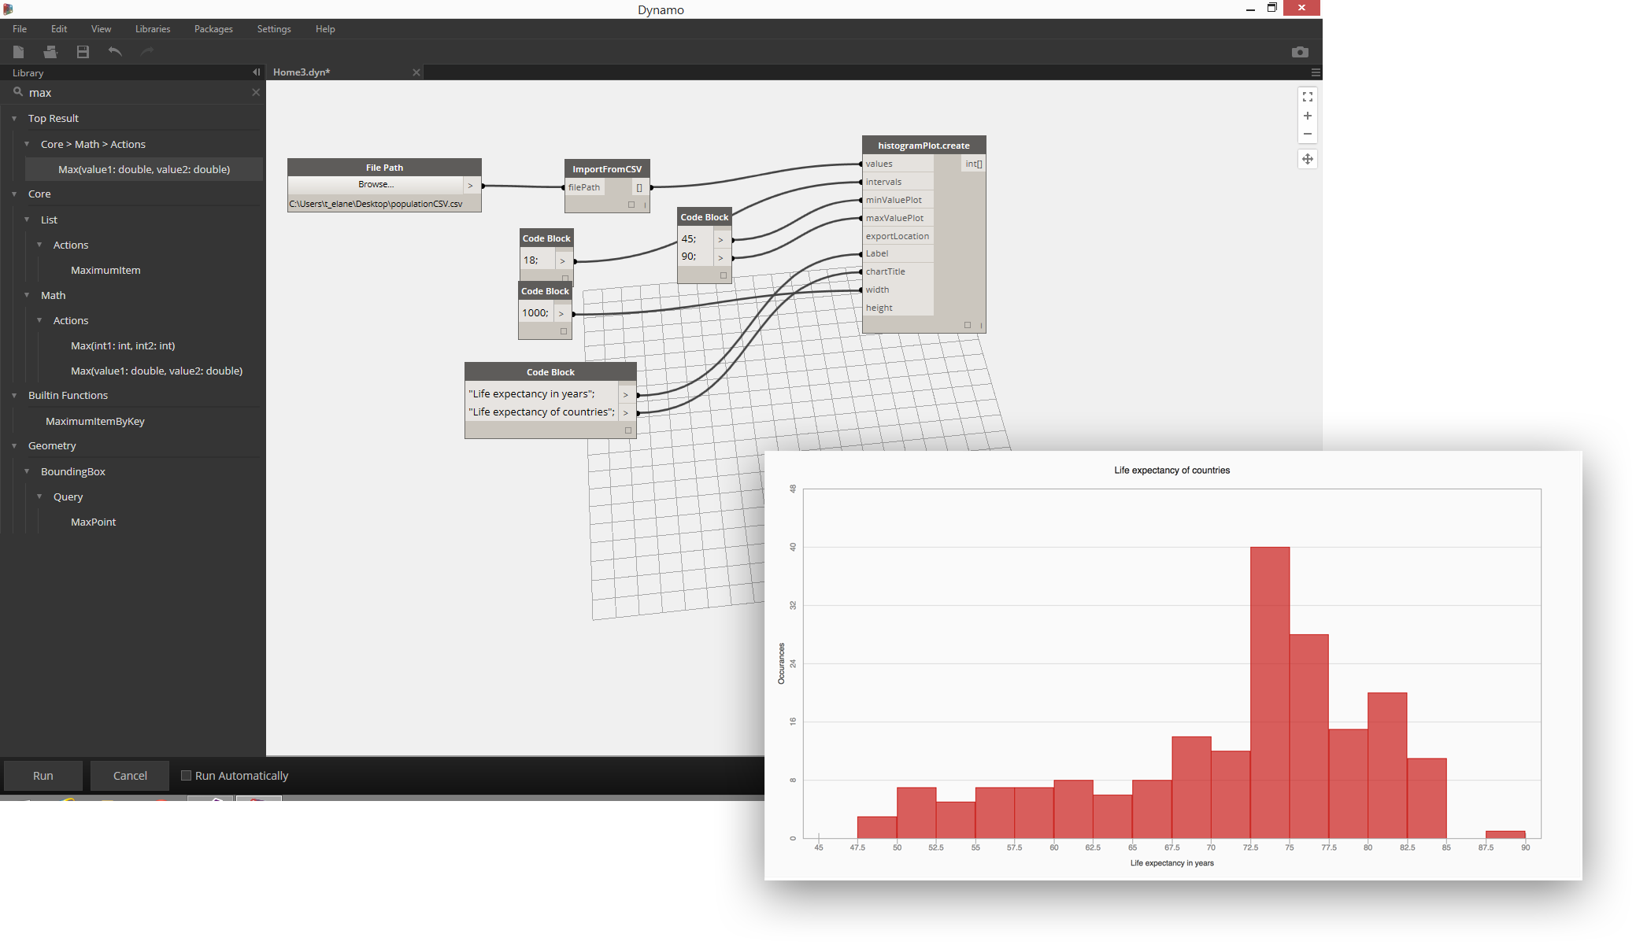Click the height input on histogramPlot.create
Image resolution: width=1636 pixels, height=945 pixels.
coord(898,308)
